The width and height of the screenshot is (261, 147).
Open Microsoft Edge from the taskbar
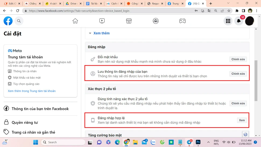(117, 142)
